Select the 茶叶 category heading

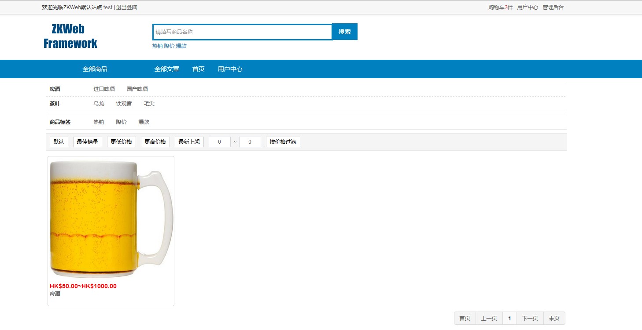pyautogui.click(x=55, y=104)
